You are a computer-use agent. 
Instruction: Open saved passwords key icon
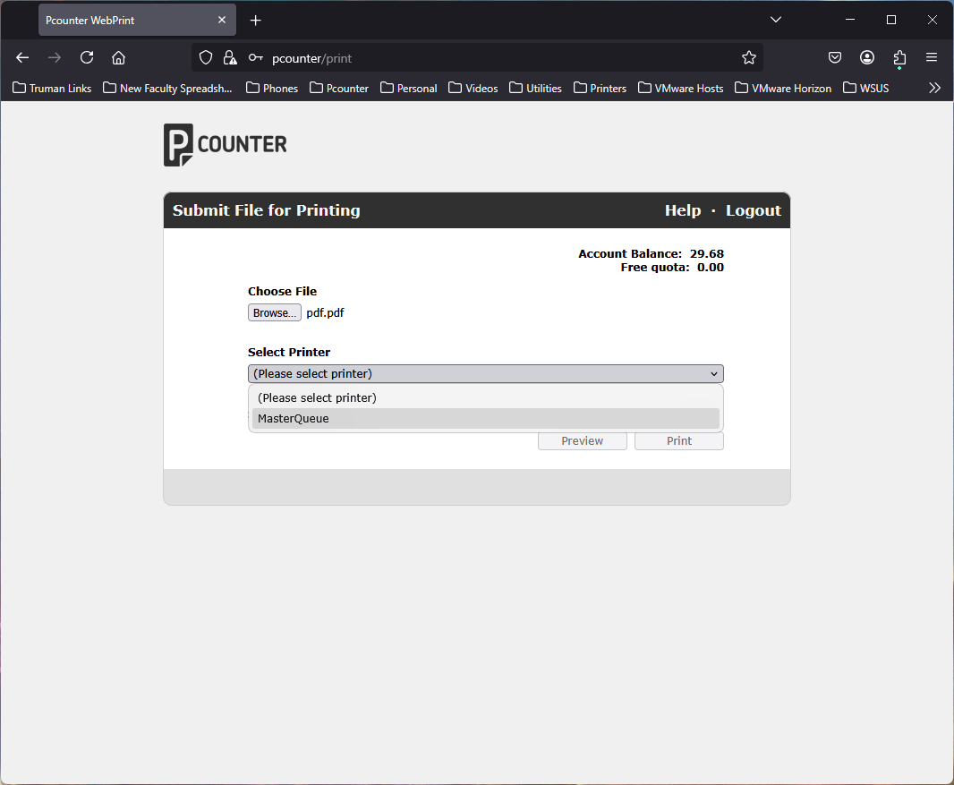coord(256,58)
